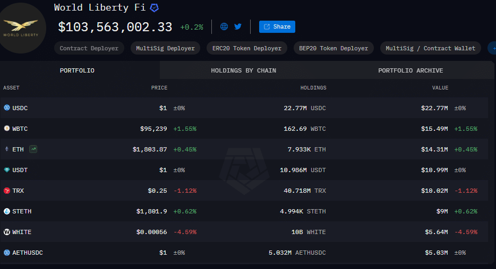The width and height of the screenshot is (496, 269).
Task: Select the USDC token icon
Action: click(7, 108)
